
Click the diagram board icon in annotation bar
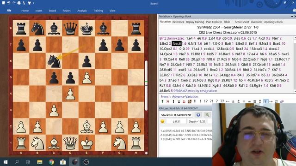[x=190, y=101]
